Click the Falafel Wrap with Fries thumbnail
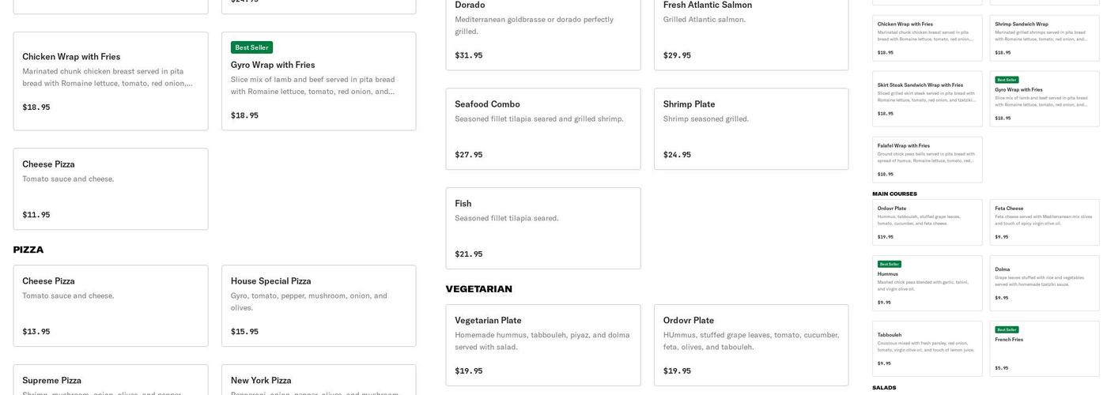The height and width of the screenshot is (395, 1107). click(x=927, y=160)
